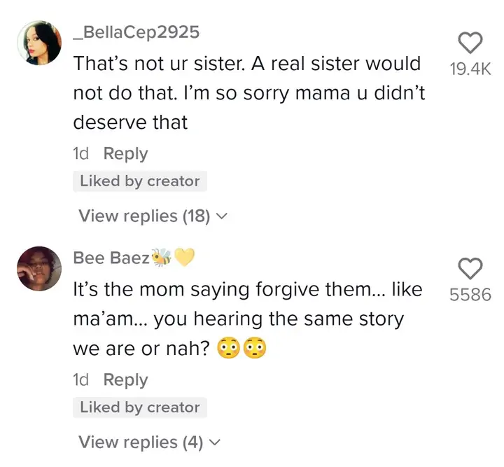504x467 pixels.
Task: Expand View replies (18)
Action: (x=144, y=216)
